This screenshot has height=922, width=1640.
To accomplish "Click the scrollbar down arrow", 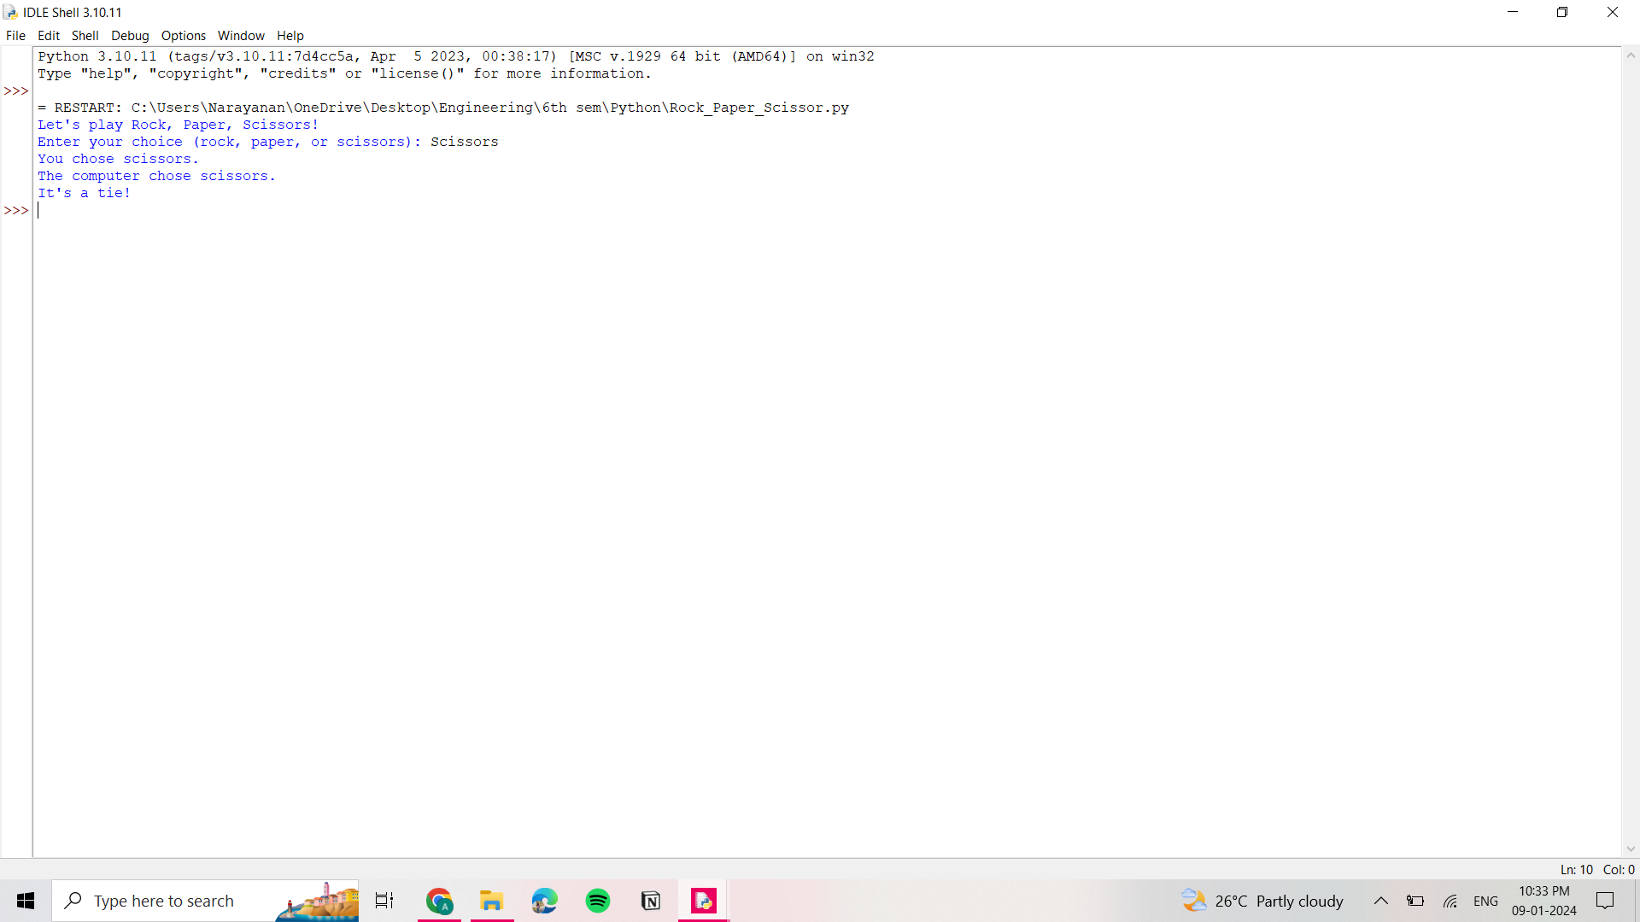I will pyautogui.click(x=1631, y=849).
